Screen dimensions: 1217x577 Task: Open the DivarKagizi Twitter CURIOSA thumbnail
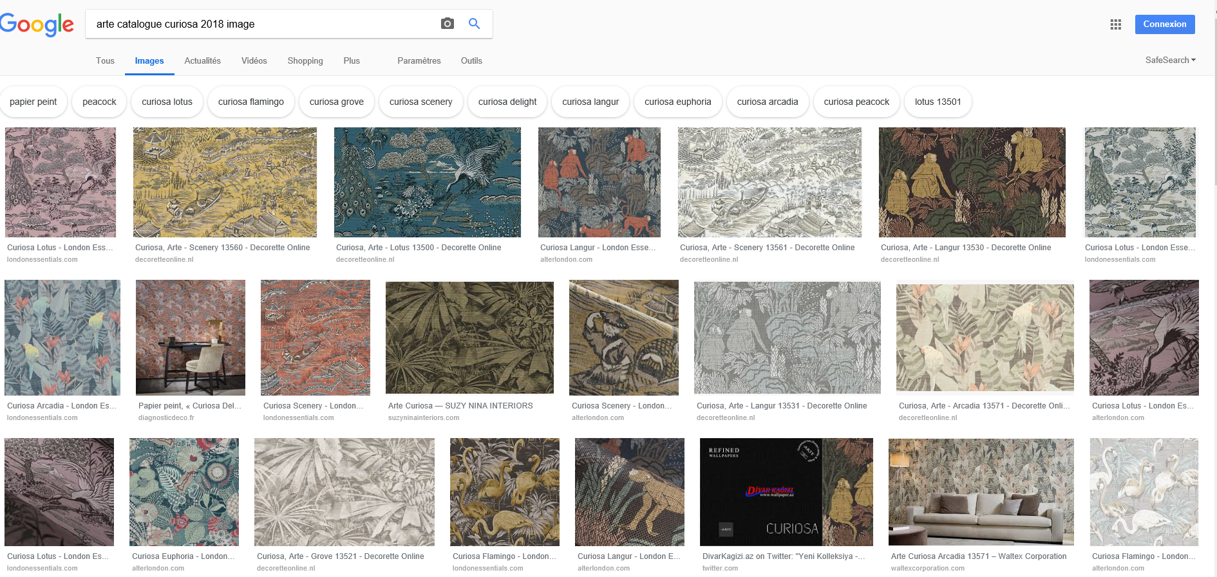click(786, 492)
